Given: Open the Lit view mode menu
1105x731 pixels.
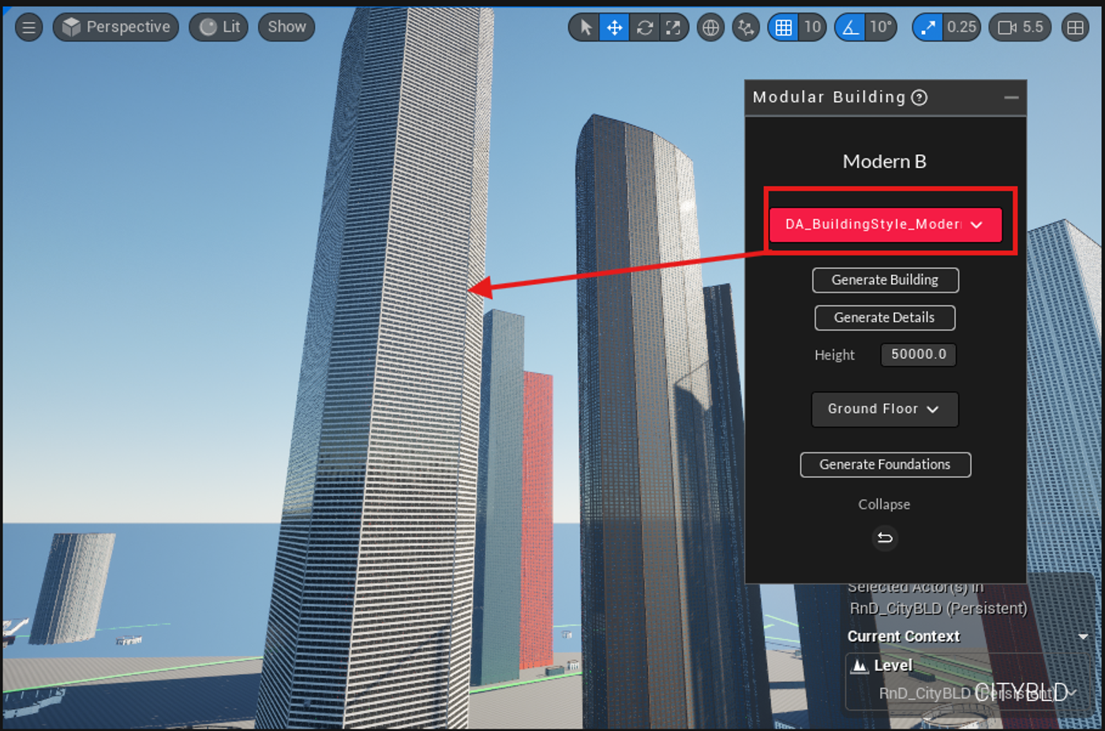Looking at the screenshot, I should (x=219, y=28).
